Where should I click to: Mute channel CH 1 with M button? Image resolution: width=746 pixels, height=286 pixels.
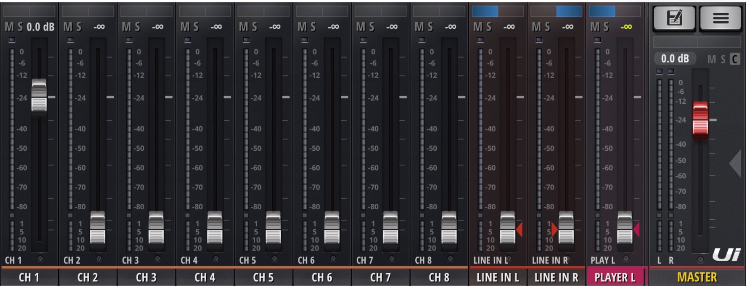(9, 27)
